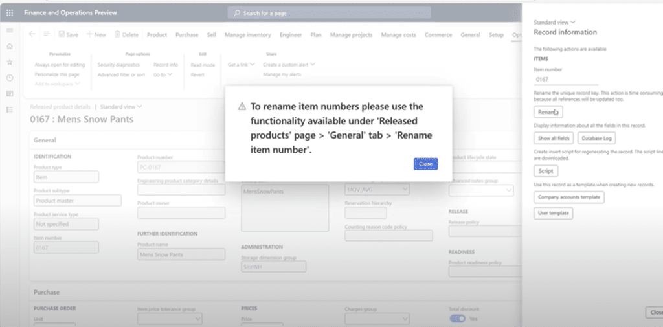Screen dimensions: 663x327
Task: Open Modules list icon in the sidebar
Action: (x=10, y=109)
